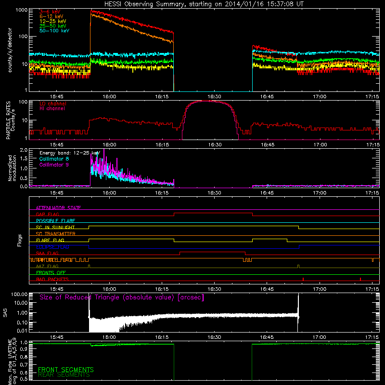Viewport: 385px width, 385px height.
Task: Pick the cyan 50-100 keV legend label
Action: (54, 30)
